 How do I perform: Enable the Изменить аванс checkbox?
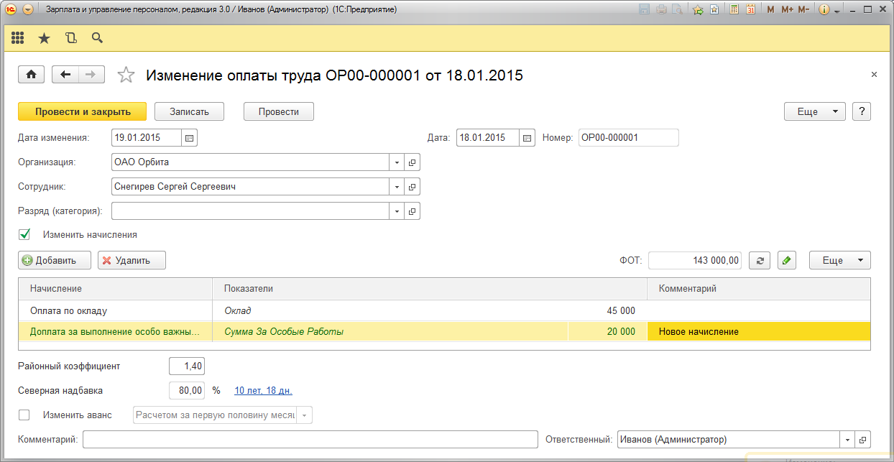point(24,415)
